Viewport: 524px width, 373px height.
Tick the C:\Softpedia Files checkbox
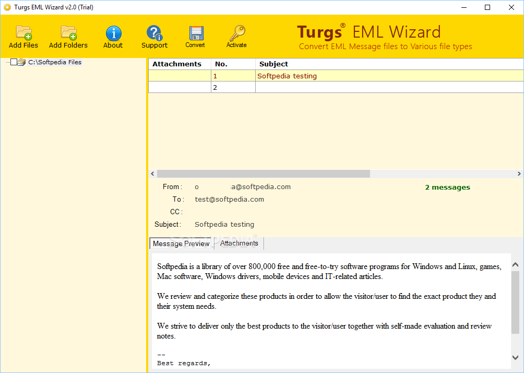pos(14,62)
